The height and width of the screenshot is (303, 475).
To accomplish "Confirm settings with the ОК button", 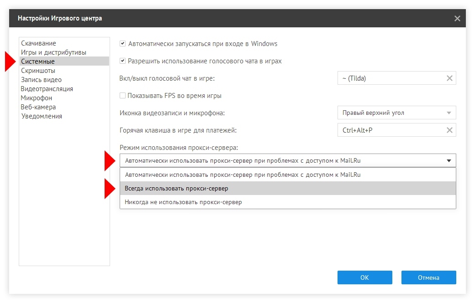I will (365, 277).
